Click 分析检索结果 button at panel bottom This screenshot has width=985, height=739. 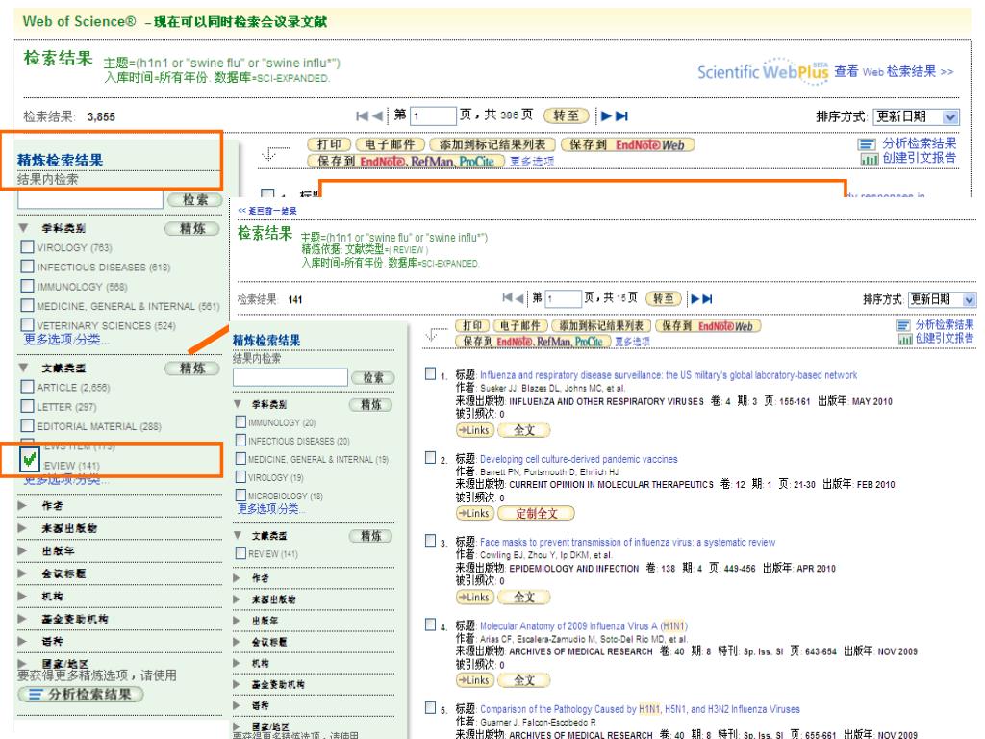(81, 694)
